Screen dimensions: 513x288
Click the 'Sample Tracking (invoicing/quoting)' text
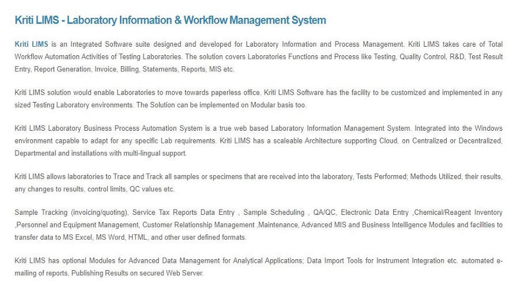tap(71, 213)
